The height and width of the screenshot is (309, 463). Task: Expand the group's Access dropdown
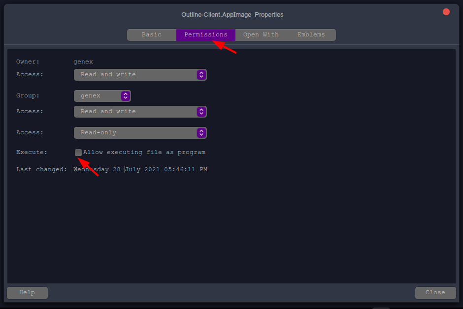(x=140, y=112)
